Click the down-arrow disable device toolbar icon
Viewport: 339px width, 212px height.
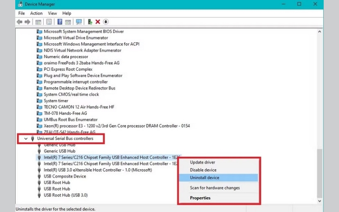(106, 22)
